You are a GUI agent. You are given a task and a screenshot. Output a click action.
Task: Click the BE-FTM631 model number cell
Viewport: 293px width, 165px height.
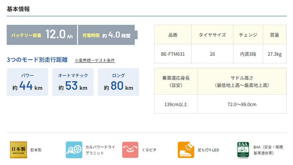(173, 54)
